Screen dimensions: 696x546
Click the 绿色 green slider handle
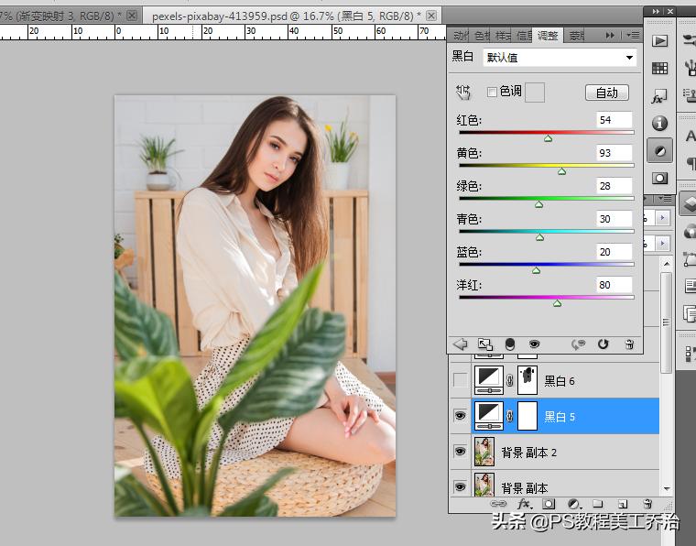[x=538, y=204]
